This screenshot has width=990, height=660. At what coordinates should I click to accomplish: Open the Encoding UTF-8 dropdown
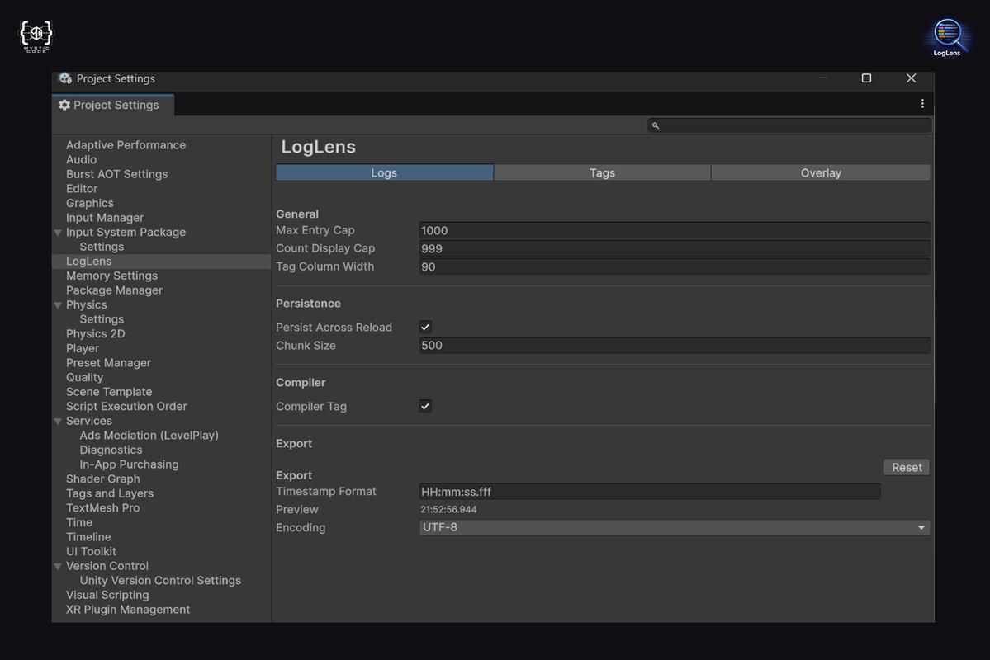674,527
